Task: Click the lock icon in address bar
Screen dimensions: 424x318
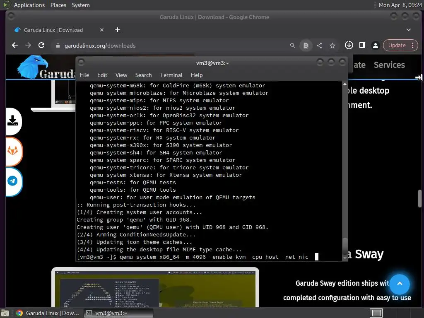Action: (x=58, y=46)
